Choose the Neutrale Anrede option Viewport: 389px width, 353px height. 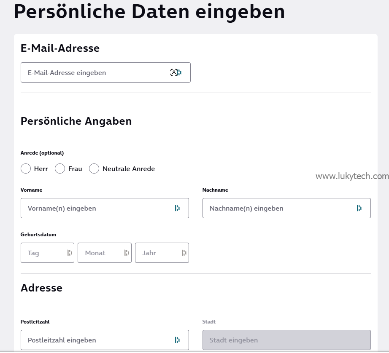point(95,169)
